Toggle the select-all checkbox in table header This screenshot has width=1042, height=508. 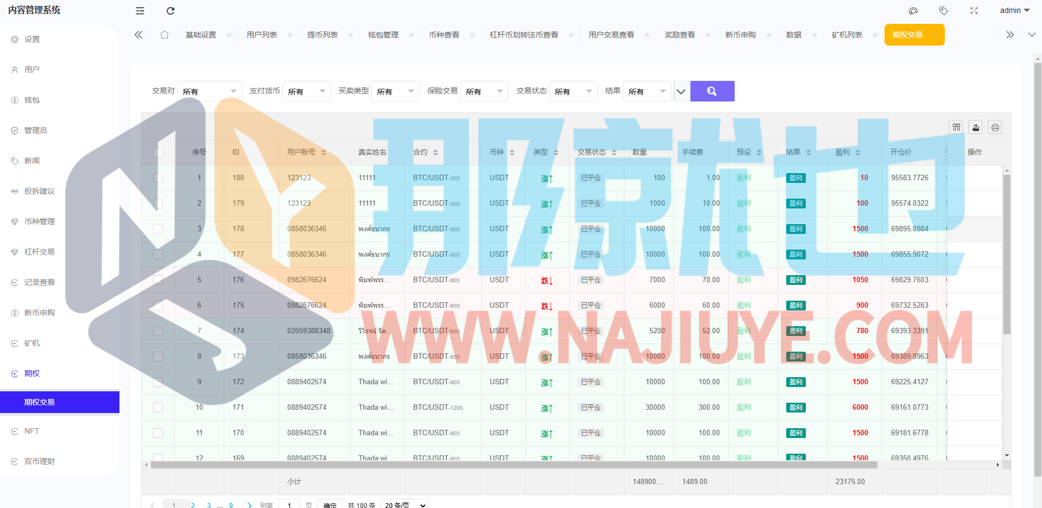click(x=158, y=153)
